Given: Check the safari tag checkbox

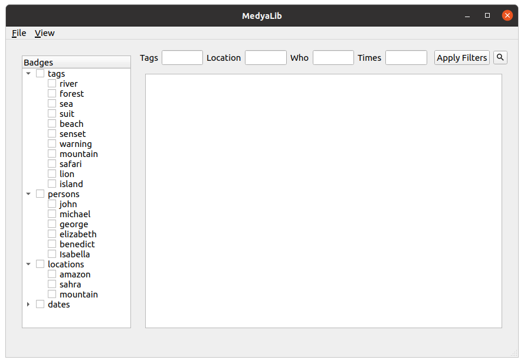Looking at the screenshot, I should click(x=52, y=163).
